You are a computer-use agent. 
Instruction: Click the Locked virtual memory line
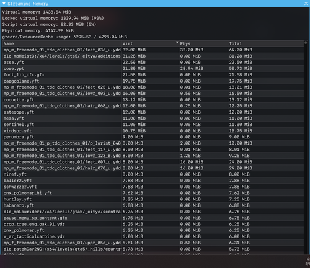[x=53, y=18]
